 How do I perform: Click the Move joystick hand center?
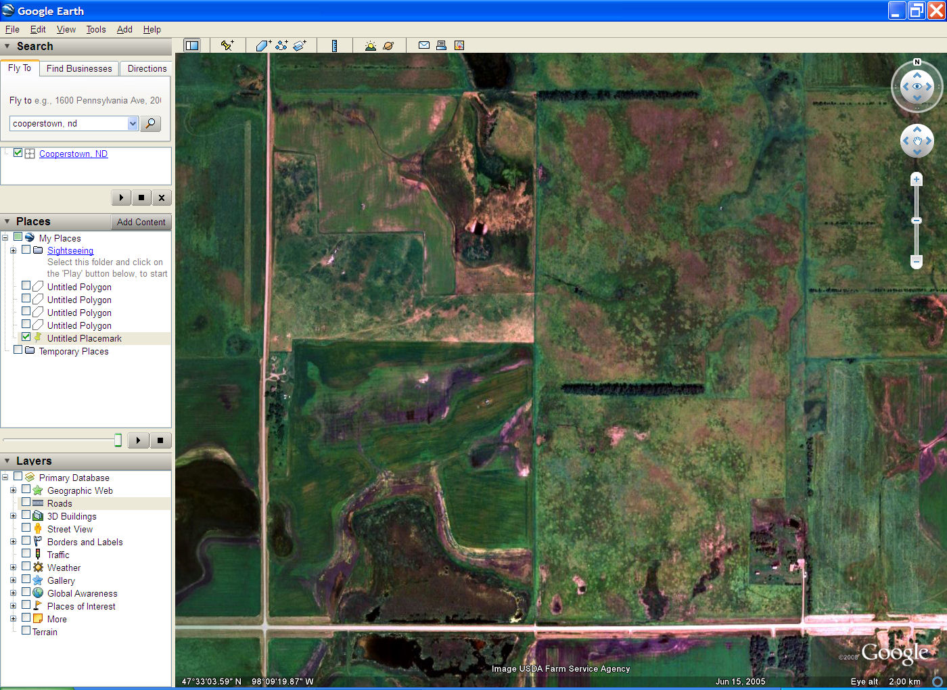pyautogui.click(x=917, y=141)
